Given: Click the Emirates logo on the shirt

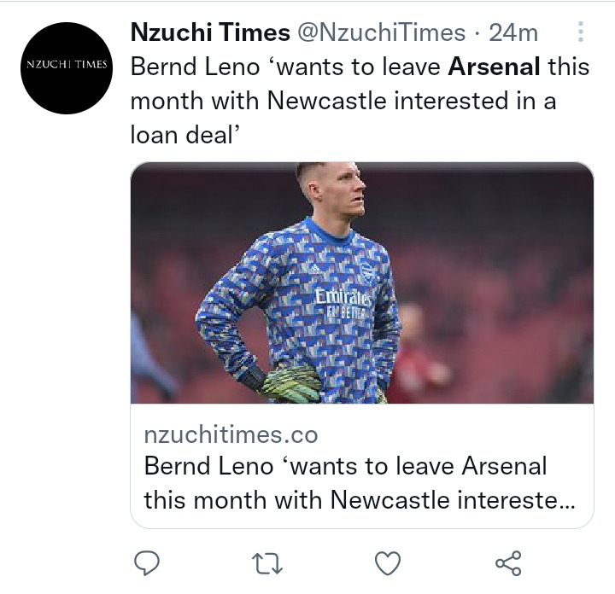Looking at the screenshot, I should [x=343, y=297].
